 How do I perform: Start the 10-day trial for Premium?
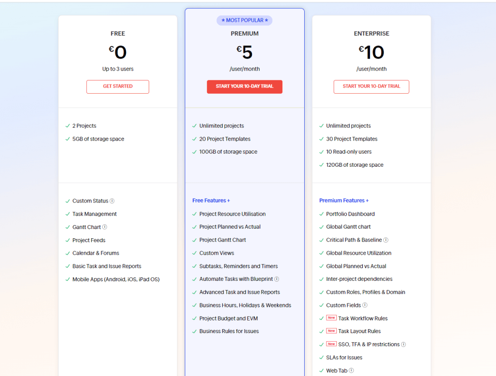(x=244, y=87)
